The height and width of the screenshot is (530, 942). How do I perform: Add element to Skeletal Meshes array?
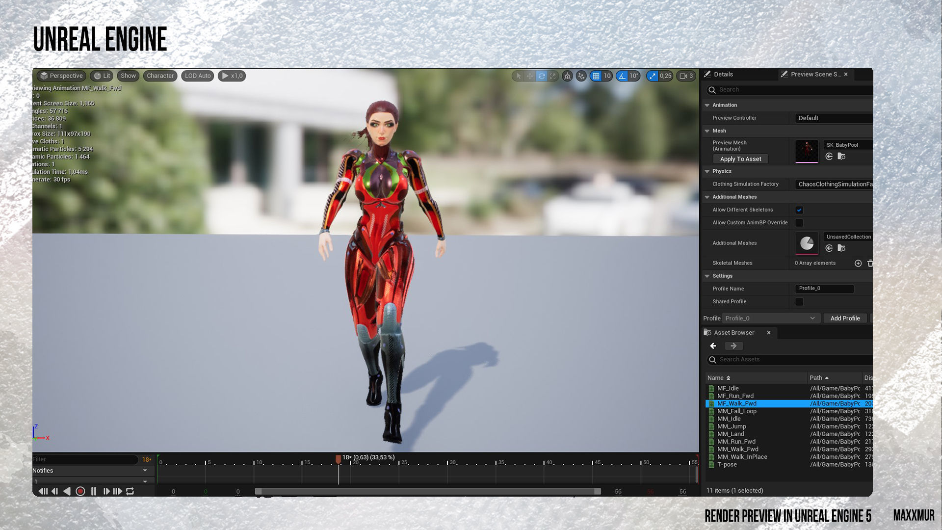pos(858,264)
